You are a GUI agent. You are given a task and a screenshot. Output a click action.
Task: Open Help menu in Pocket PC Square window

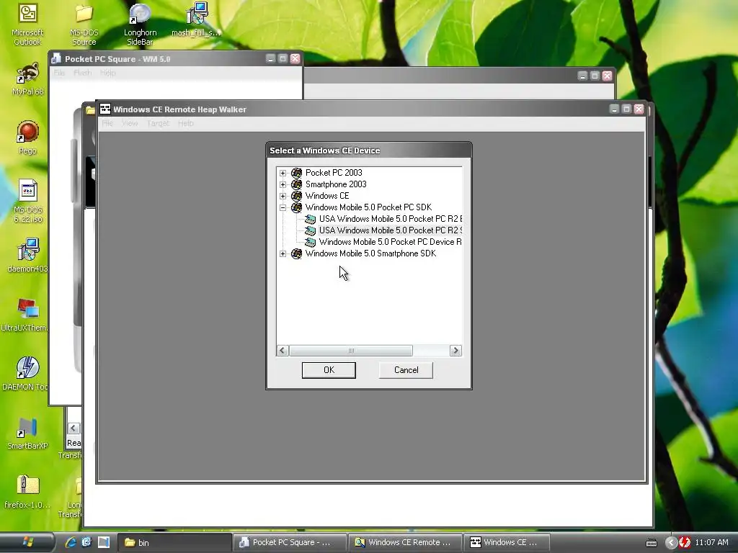click(107, 73)
